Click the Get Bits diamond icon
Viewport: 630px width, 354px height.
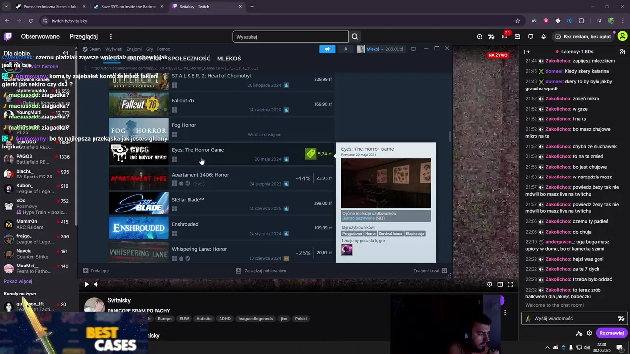pyautogui.click(x=543, y=36)
